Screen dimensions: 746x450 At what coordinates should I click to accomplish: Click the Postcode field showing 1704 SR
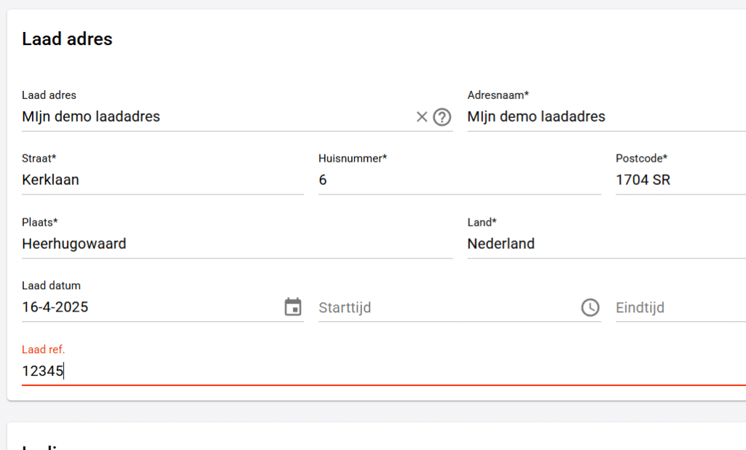(681, 180)
